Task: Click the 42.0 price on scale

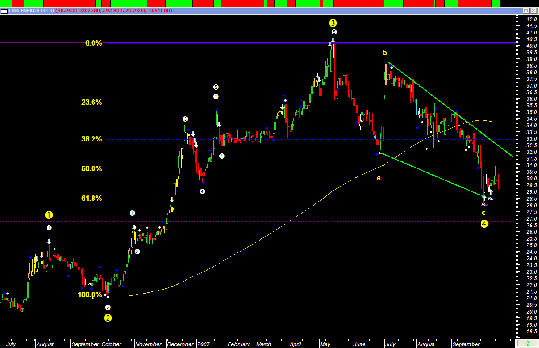Action: [531, 19]
